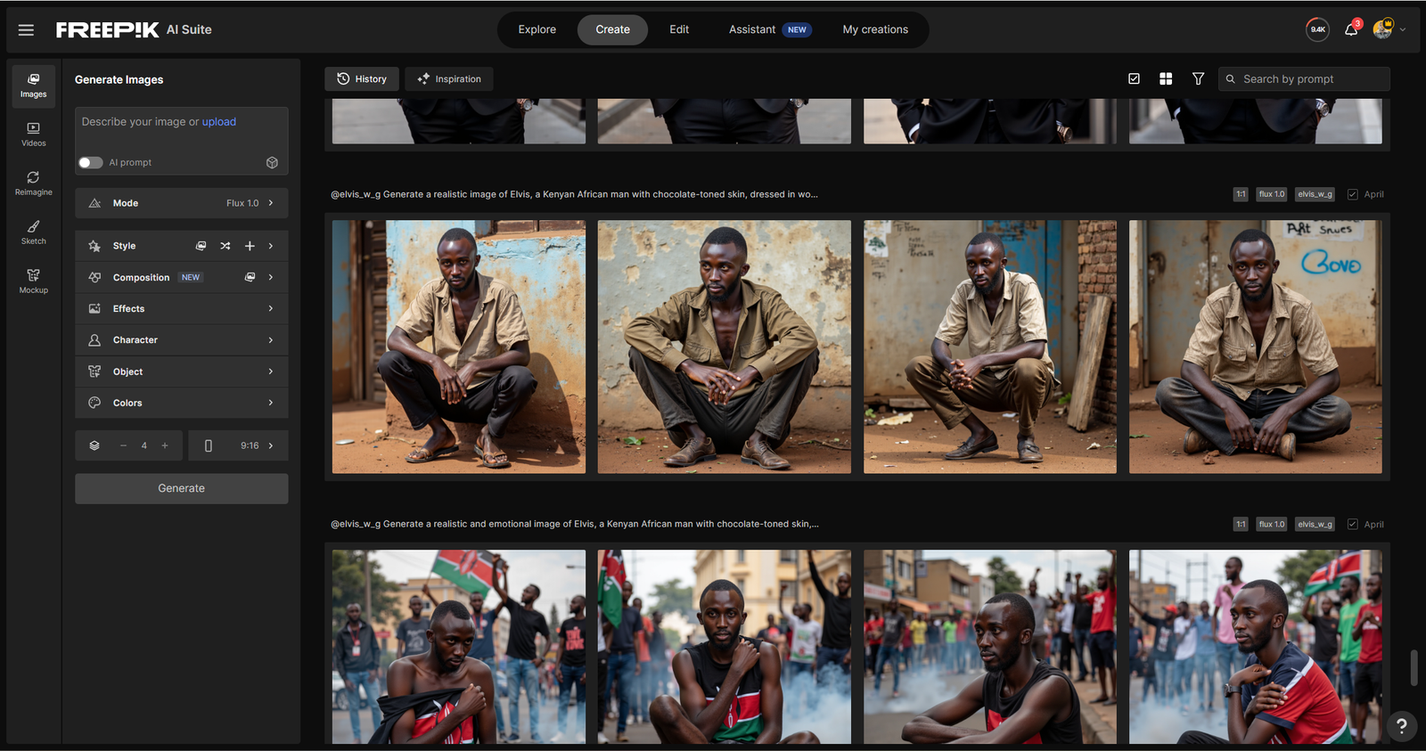The image size is (1426, 751).
Task: Click flux 1.0 tag on squatting prompt row
Action: point(1272,194)
